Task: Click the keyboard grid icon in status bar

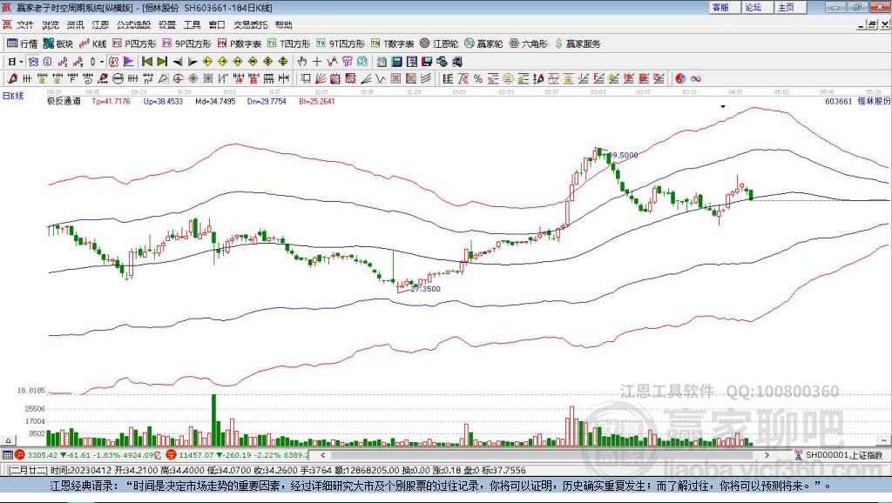Action: [7, 454]
